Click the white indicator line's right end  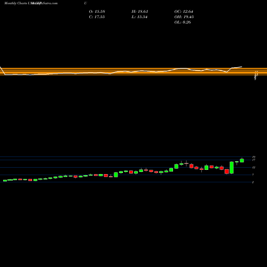[242, 67]
